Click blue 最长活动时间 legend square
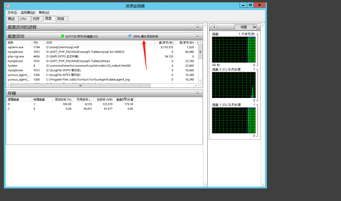The height and width of the screenshot is (201, 341). pyautogui.click(x=130, y=36)
